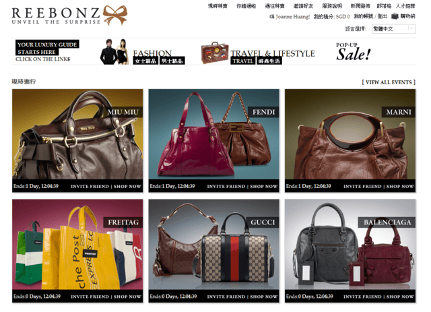Open 男士精品 men's fashion tab

click(172, 61)
